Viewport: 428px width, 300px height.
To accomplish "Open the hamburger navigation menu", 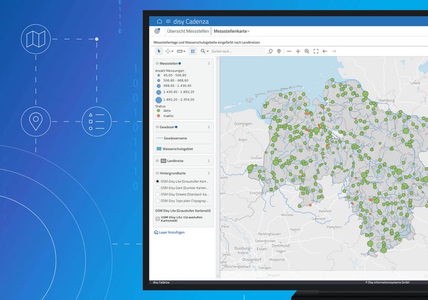I will coord(168,21).
